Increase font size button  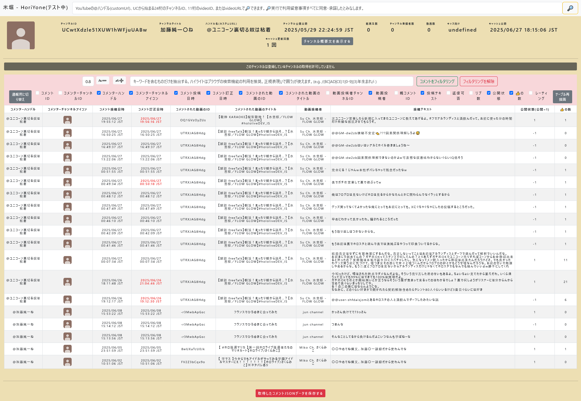click(x=119, y=81)
